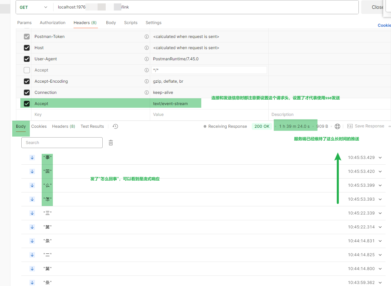391x286 pixels.
Task: Click the 1 h 39 m response time
Action: [x=294, y=126]
